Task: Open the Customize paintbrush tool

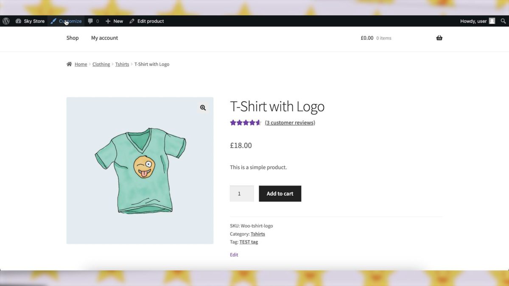Action: click(x=66, y=21)
